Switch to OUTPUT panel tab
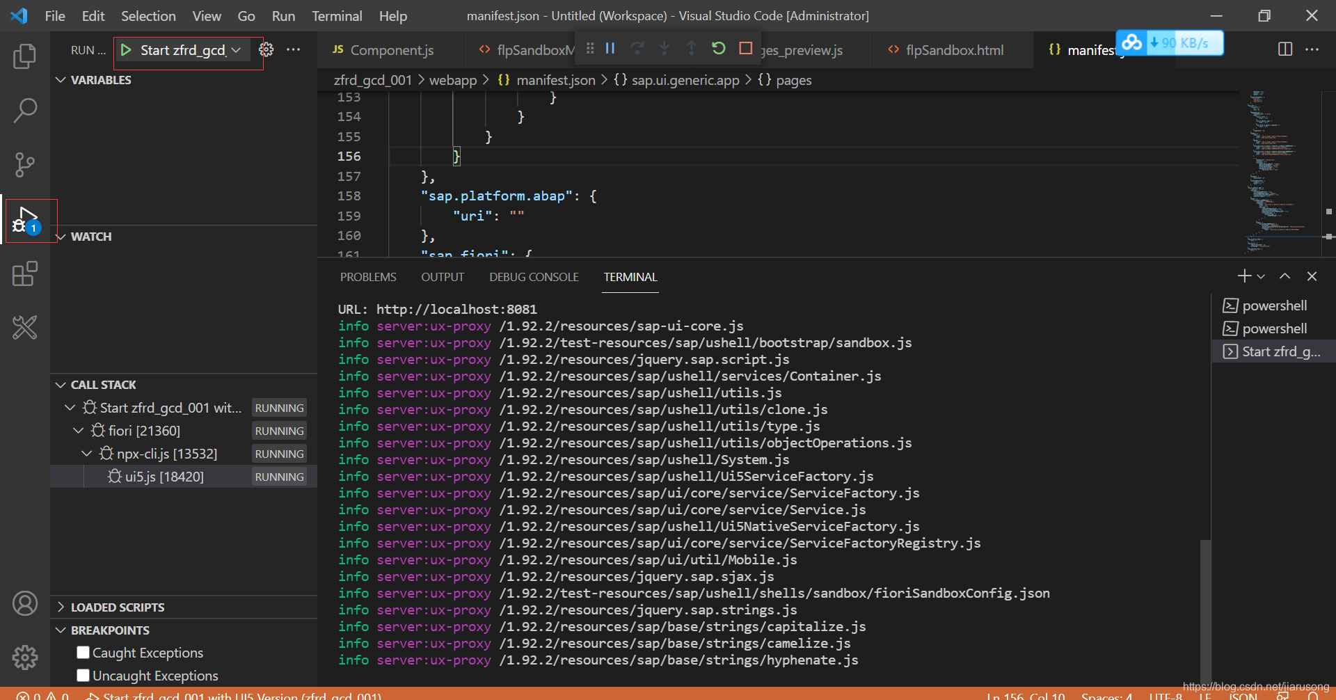 click(x=443, y=277)
